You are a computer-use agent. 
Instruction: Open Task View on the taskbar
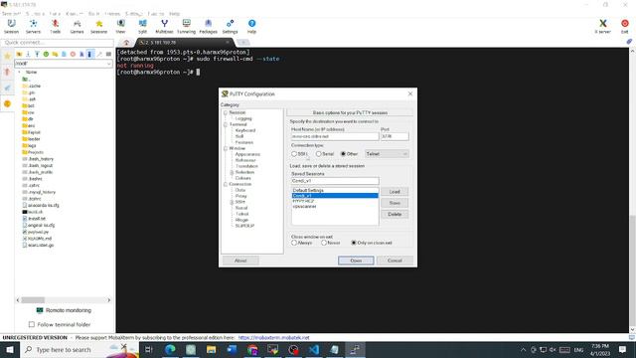tap(149, 349)
